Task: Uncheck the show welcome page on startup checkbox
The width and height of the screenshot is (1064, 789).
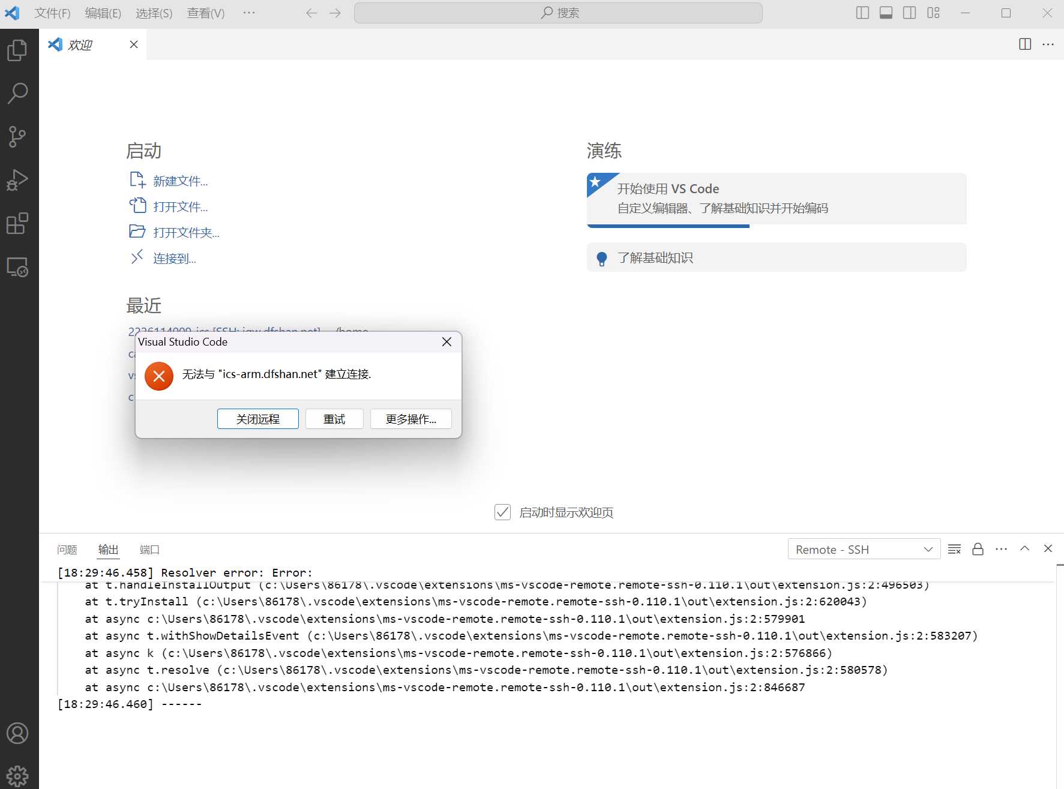Action: 502,512
